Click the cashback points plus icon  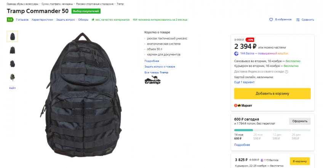[x=236, y=54]
